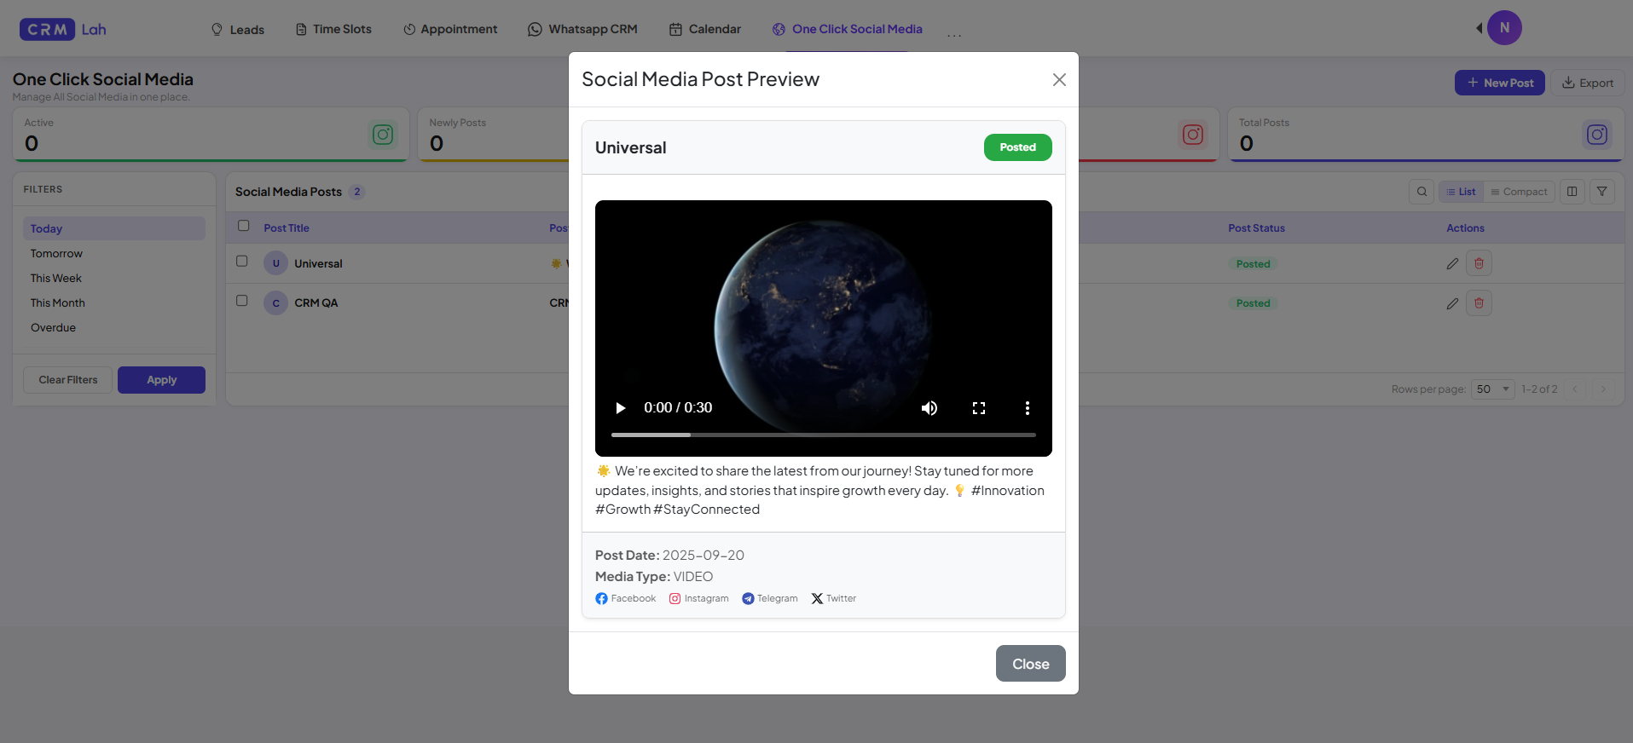Filter posts by Tomorrow
Image resolution: width=1633 pixels, height=743 pixels.
[x=56, y=253]
